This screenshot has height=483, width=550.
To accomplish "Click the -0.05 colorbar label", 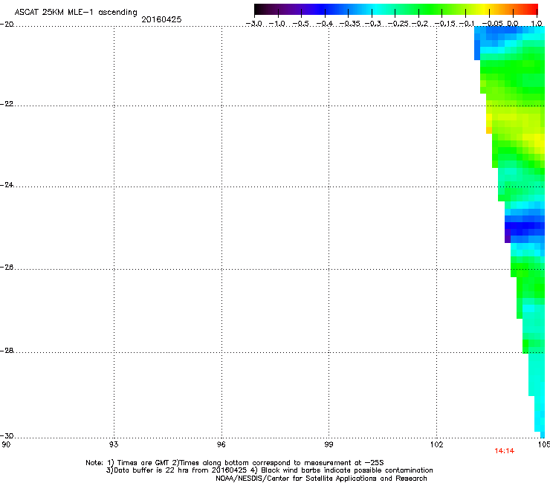I will click(493, 24).
